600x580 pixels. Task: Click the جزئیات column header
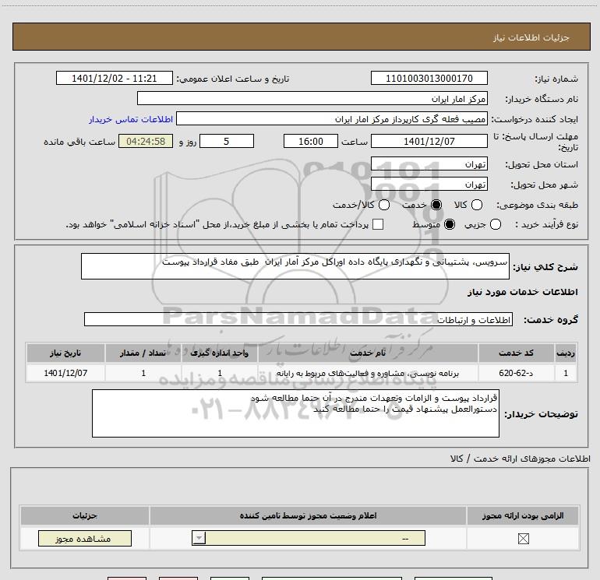click(x=85, y=515)
